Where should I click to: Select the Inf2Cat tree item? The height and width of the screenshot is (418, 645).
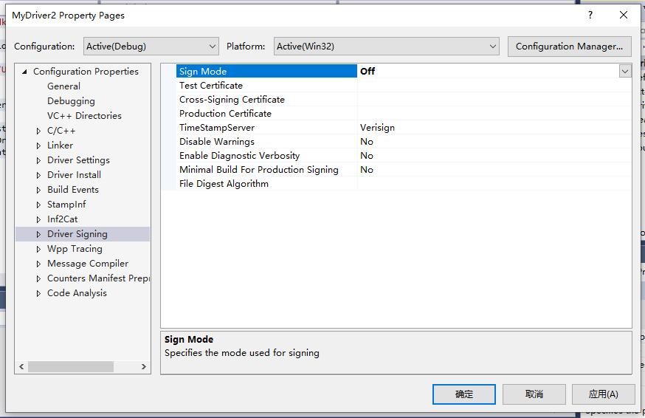pos(62,219)
